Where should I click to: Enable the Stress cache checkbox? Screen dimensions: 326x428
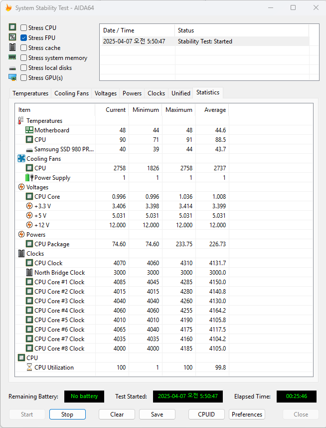point(24,48)
